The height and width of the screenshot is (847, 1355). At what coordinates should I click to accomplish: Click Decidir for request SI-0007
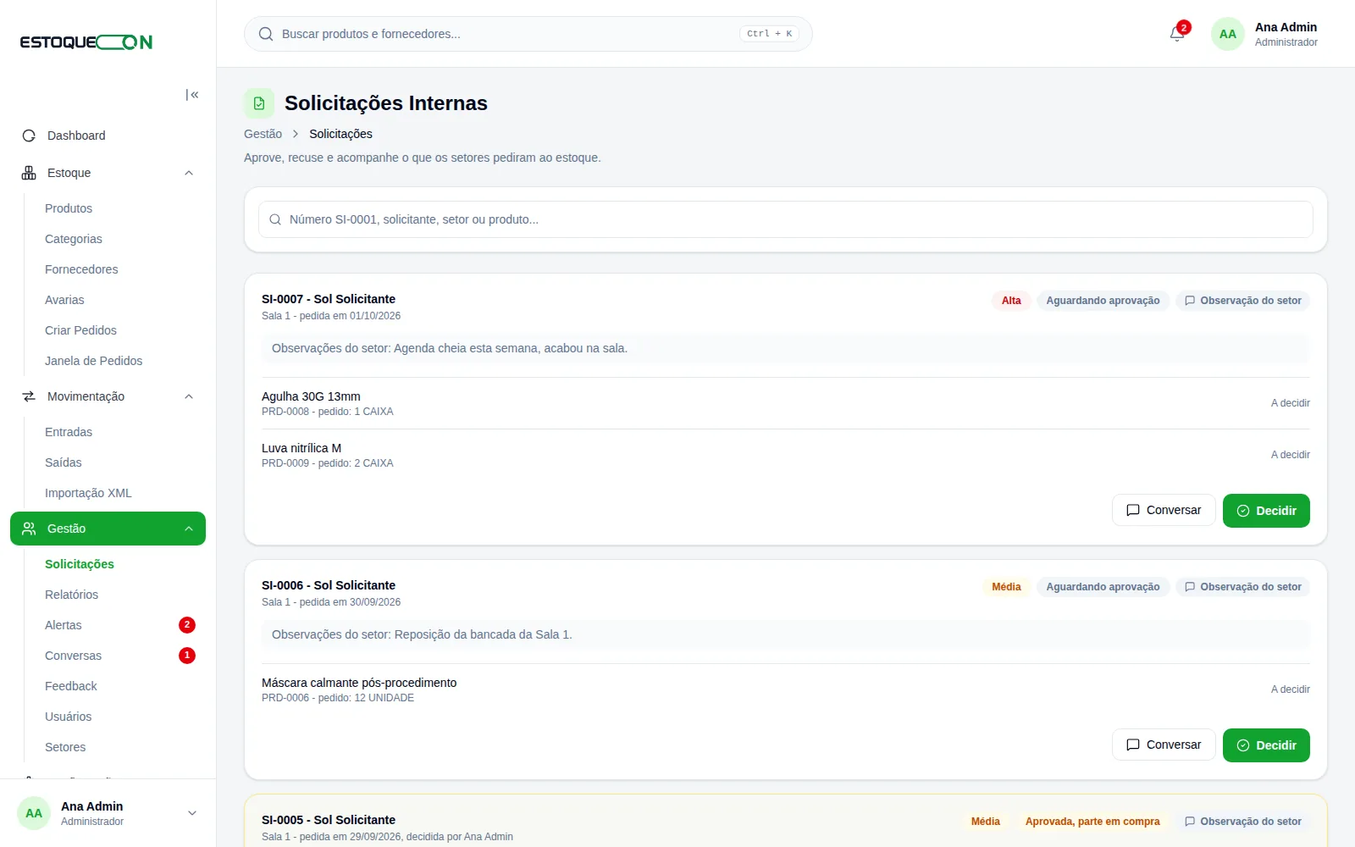pyautogui.click(x=1266, y=511)
